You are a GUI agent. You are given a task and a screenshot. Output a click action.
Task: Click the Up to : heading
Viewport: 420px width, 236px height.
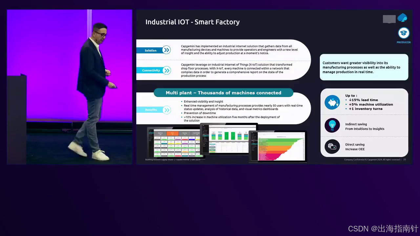coord(351,96)
